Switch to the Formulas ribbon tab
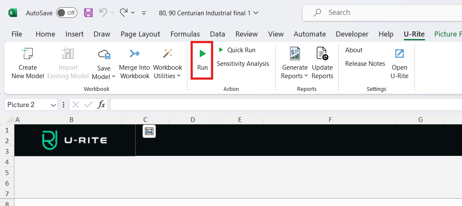 coord(185,34)
